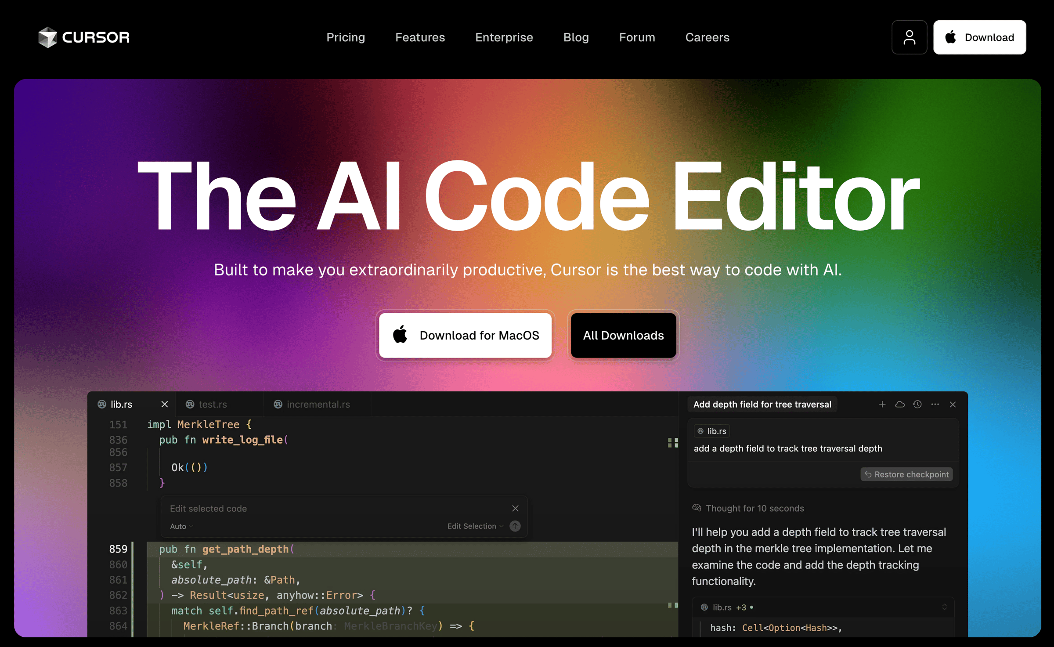
Task: Click the lib.rs +3 diff file header
Action: point(823,607)
